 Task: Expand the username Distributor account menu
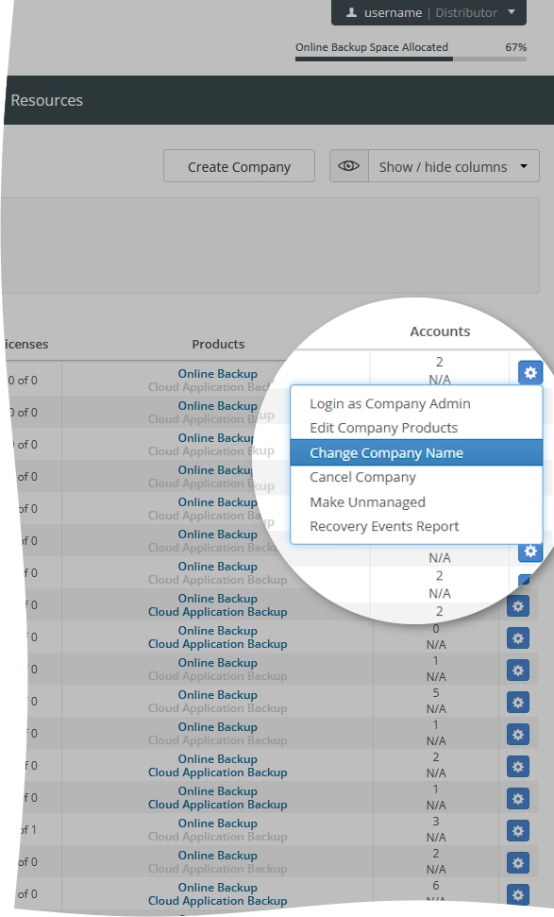[x=428, y=12]
